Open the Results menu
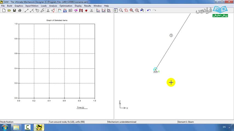234x131 pixels. pyautogui.click(x=88, y=6)
